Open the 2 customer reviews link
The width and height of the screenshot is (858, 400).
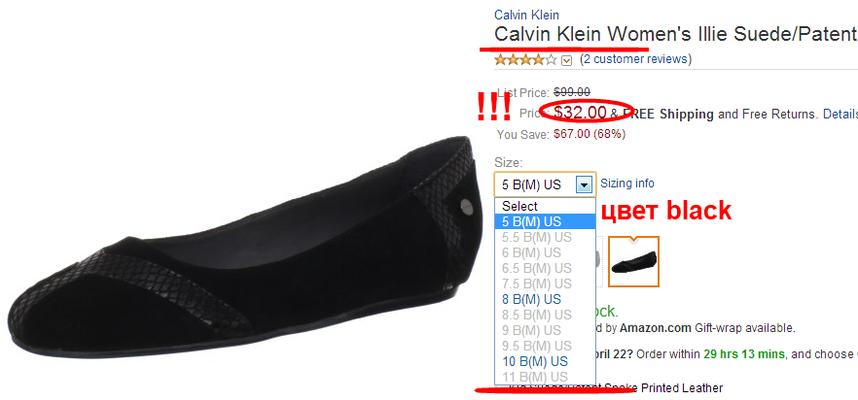pos(636,59)
